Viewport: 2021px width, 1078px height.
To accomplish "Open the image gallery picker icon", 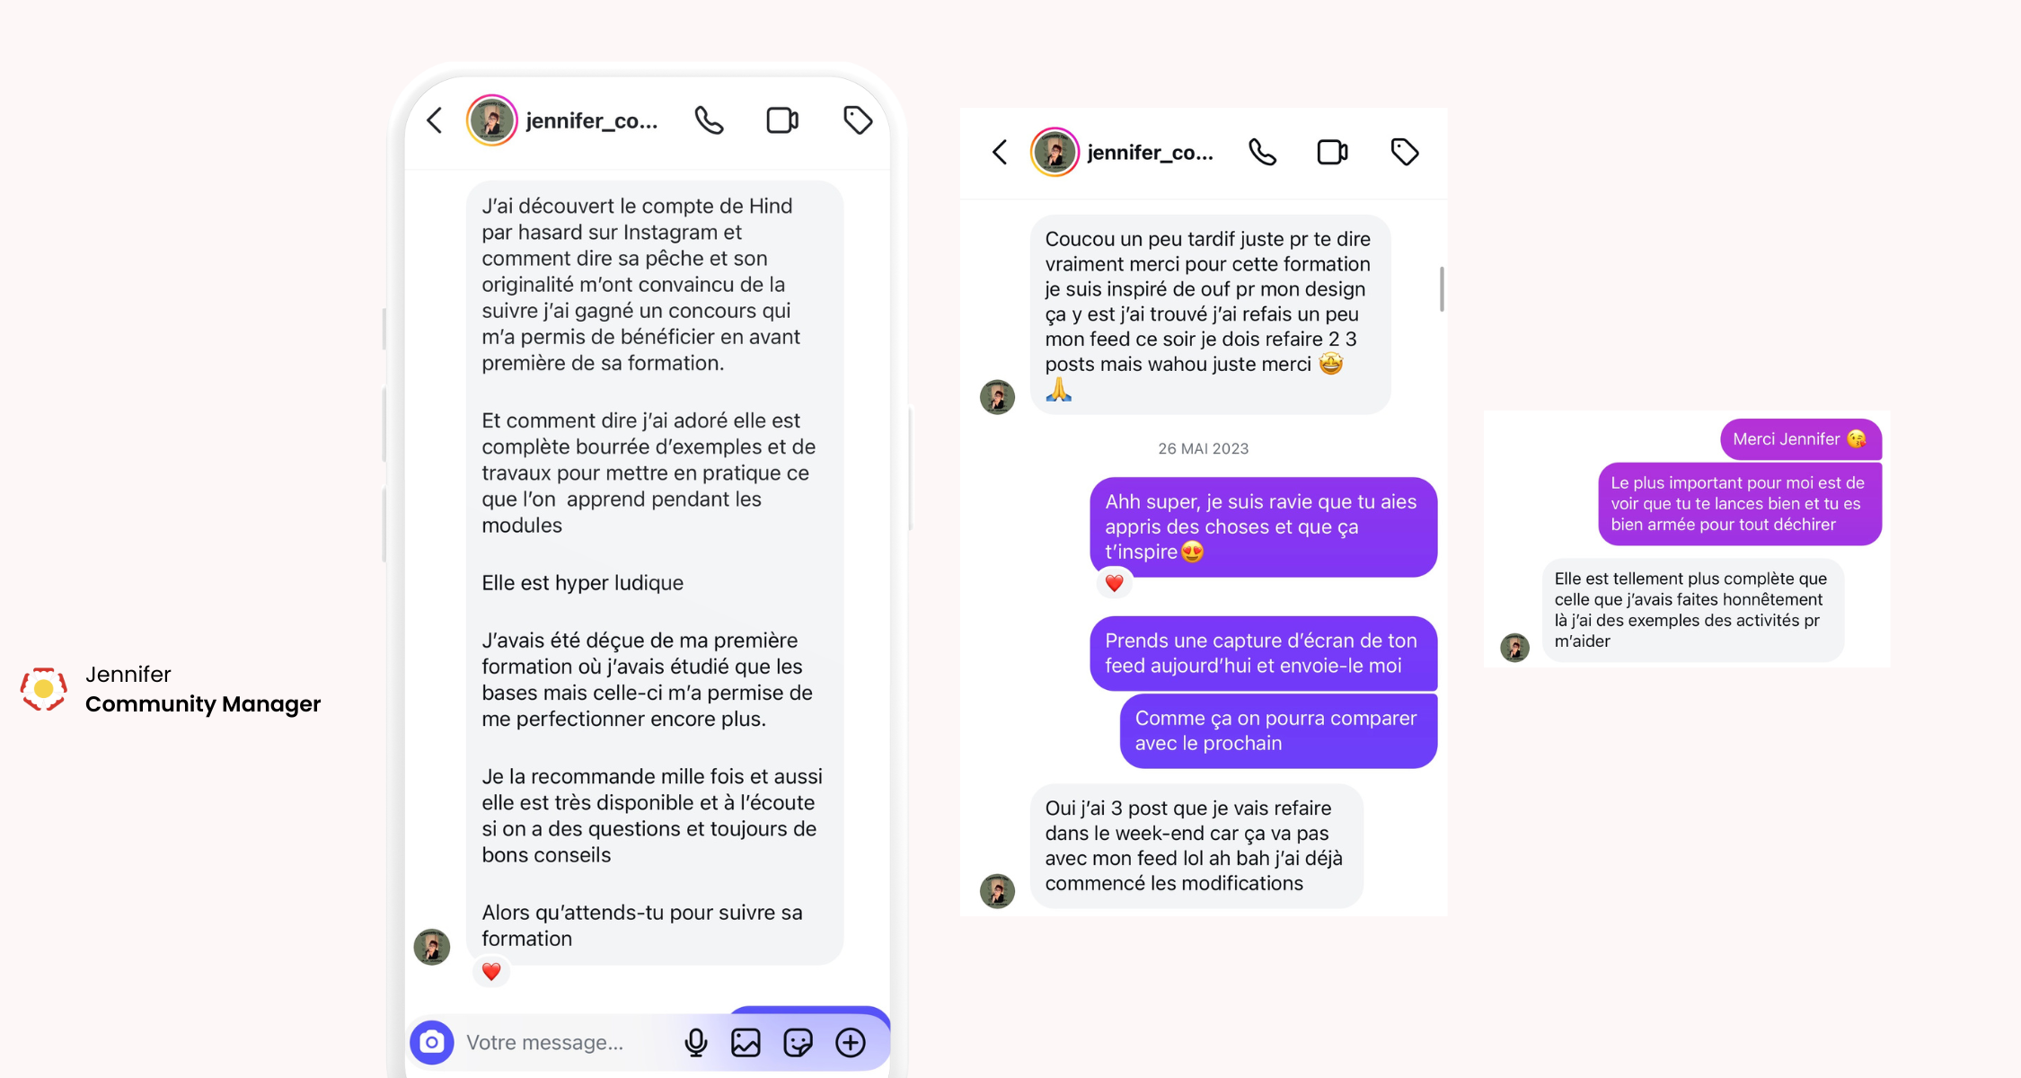I will (746, 1042).
